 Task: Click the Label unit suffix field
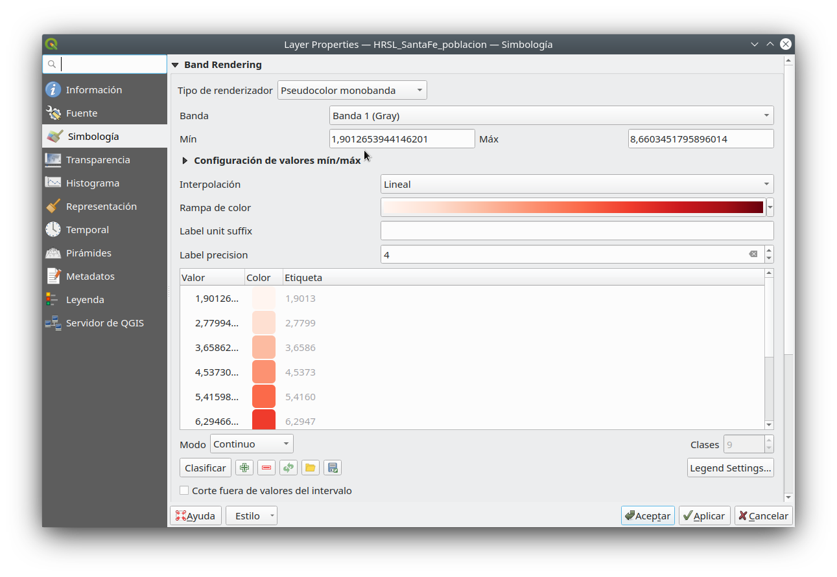(x=577, y=231)
